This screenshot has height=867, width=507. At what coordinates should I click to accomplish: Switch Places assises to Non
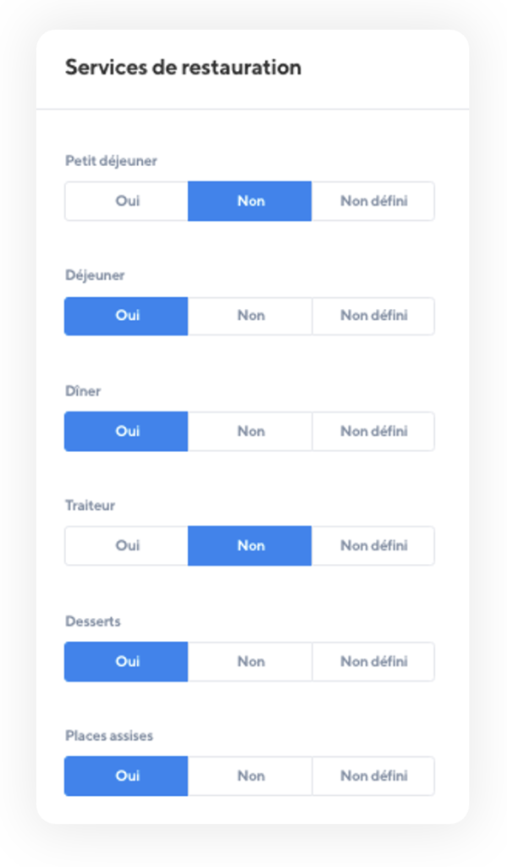(x=250, y=776)
